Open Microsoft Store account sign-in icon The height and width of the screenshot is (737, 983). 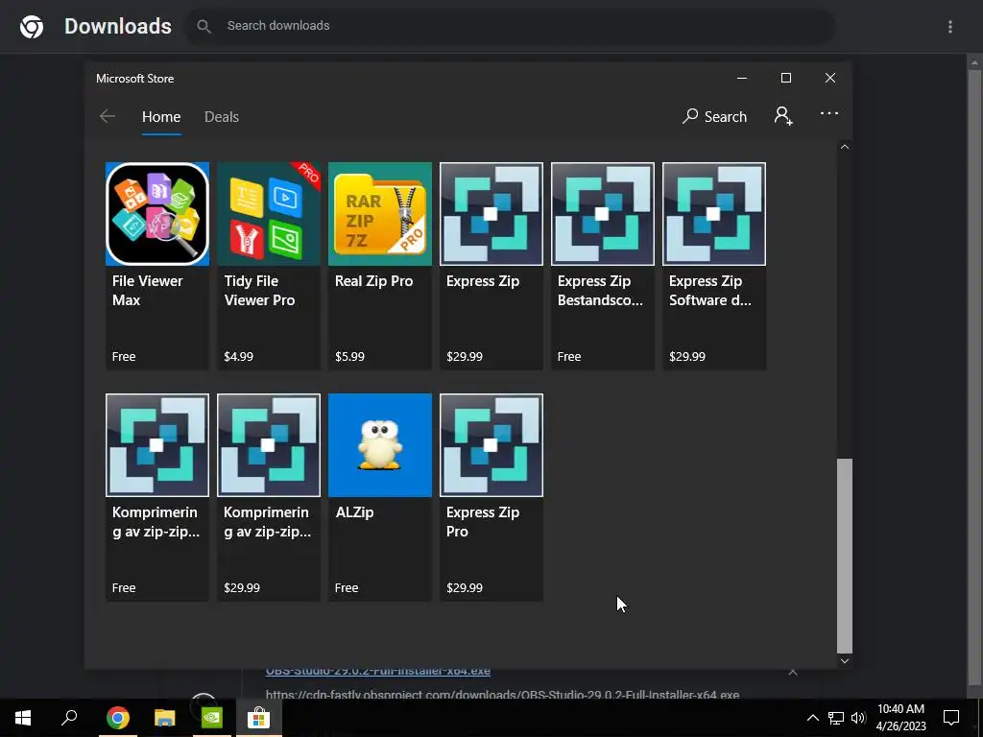783,116
